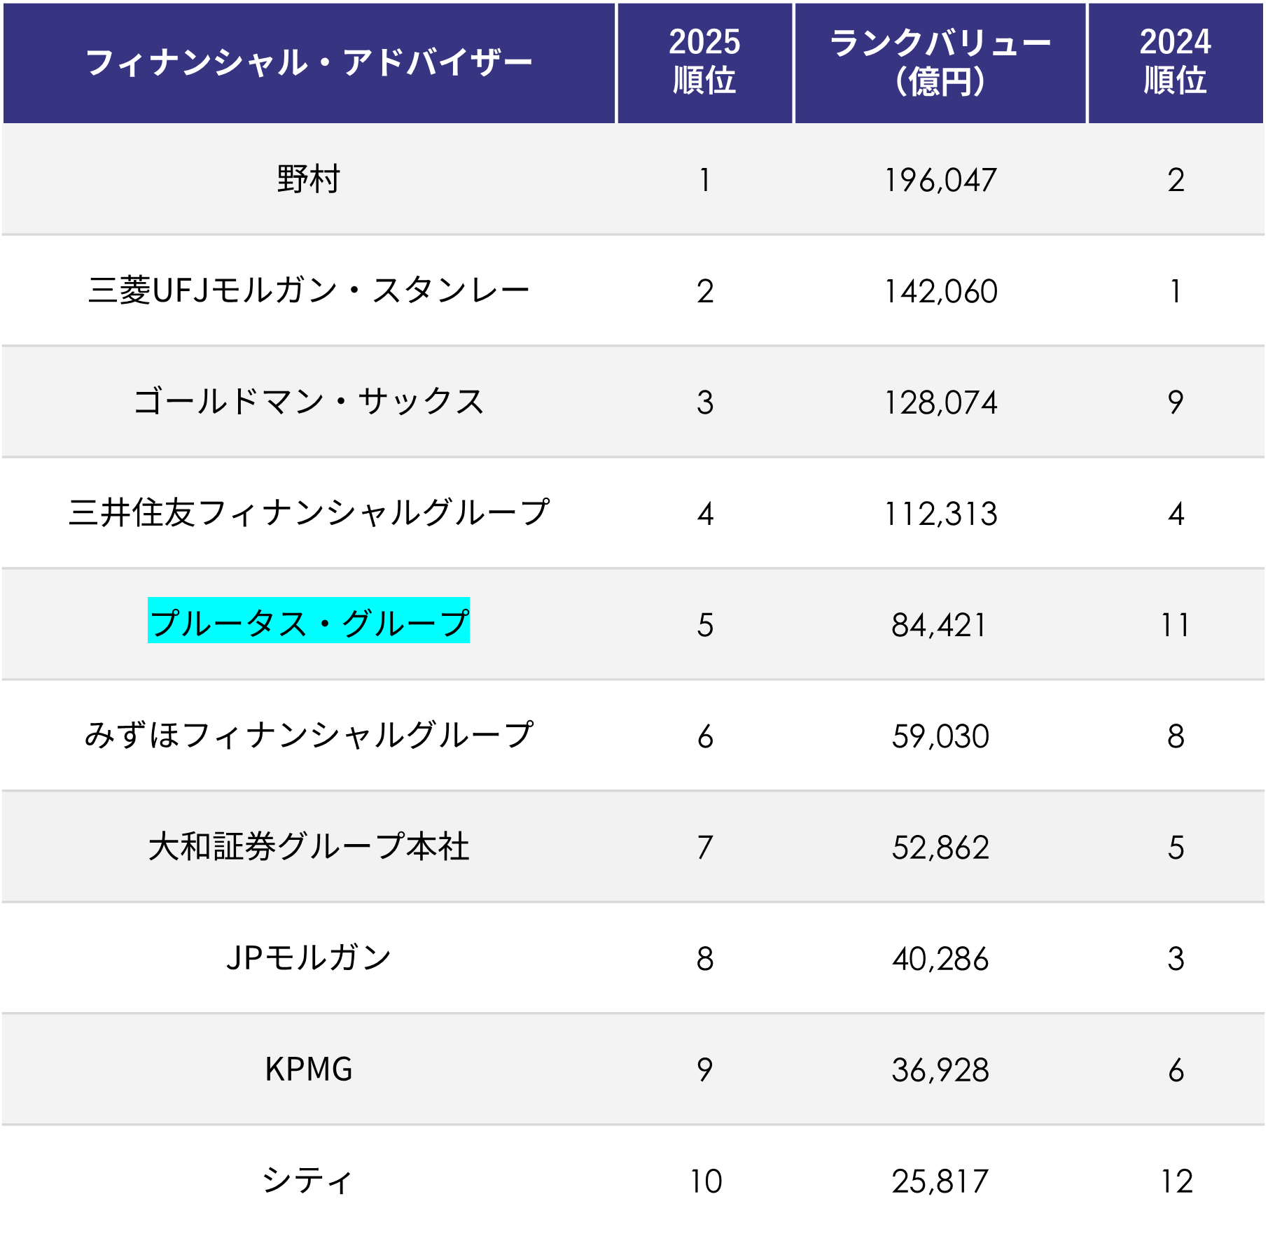Click the 142,060 value cell
Image resolution: width=1268 pixels, height=1236 pixels.
940,291
